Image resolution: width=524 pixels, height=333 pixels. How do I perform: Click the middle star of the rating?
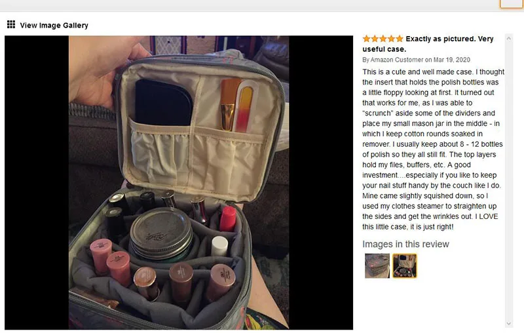[383, 39]
